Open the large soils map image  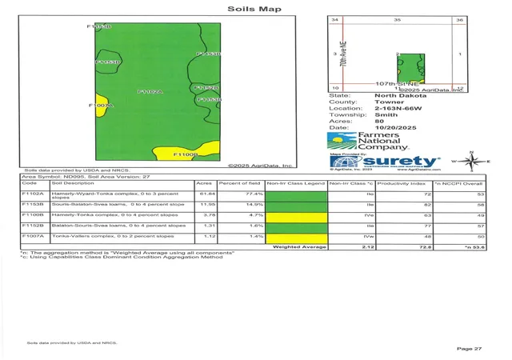158,91
